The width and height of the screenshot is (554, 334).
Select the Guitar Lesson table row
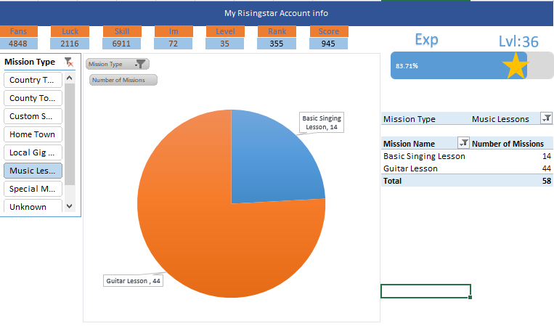point(467,168)
